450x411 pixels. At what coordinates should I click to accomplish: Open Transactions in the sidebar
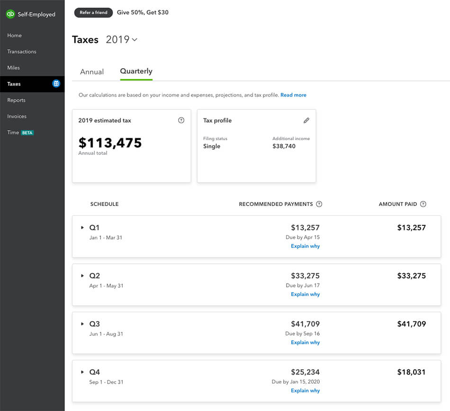(22, 52)
